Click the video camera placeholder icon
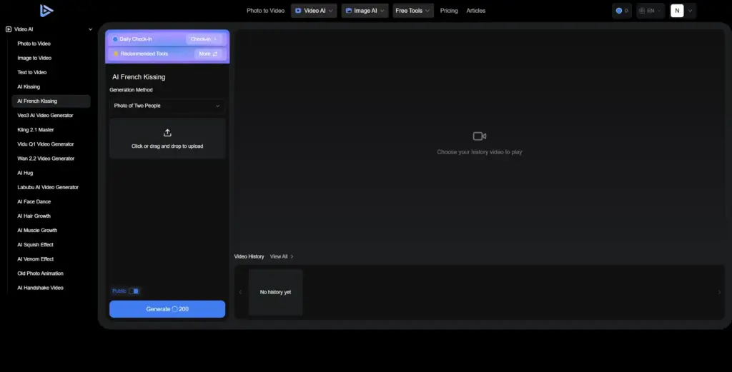Image resolution: width=732 pixels, height=372 pixels. 480,136
